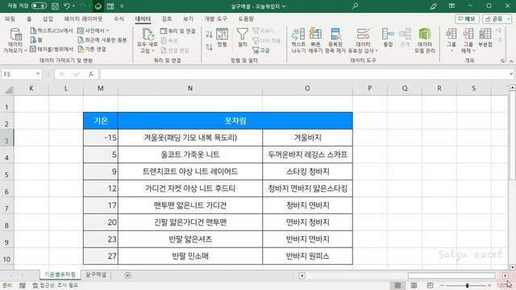The width and height of the screenshot is (516, 290).
Task: Switch to page break preview
Action: point(430,285)
